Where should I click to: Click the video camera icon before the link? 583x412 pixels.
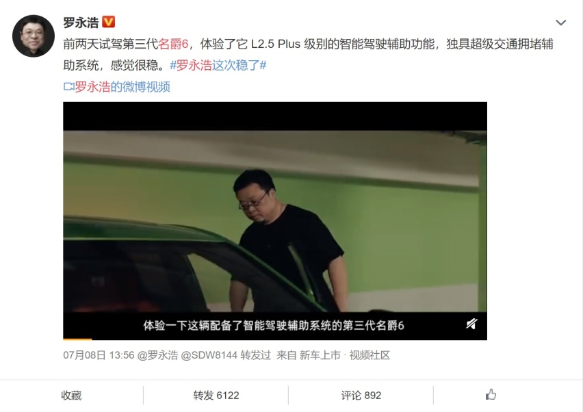(x=69, y=87)
